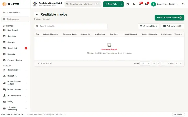Open Property Setup from the sidebar
The width and height of the screenshot is (188, 117).
coord(15,60)
